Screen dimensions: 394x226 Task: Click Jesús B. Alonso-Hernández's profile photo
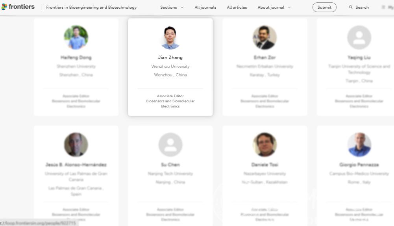(x=76, y=144)
